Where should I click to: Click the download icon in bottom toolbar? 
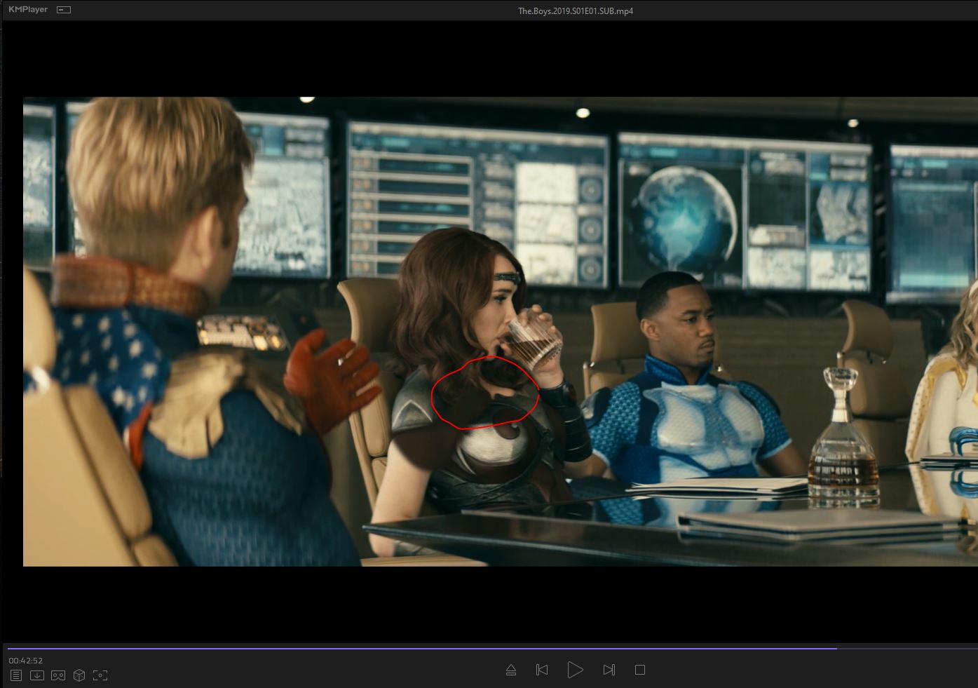(x=37, y=675)
